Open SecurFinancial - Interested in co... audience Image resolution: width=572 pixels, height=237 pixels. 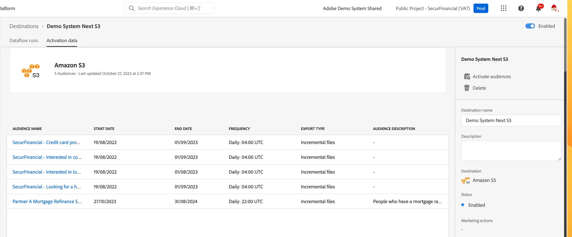pyautogui.click(x=47, y=157)
